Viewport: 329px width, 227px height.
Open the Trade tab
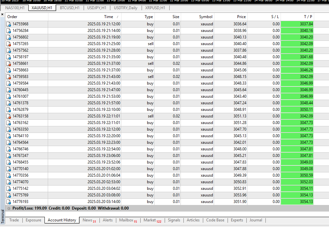click(x=14, y=220)
